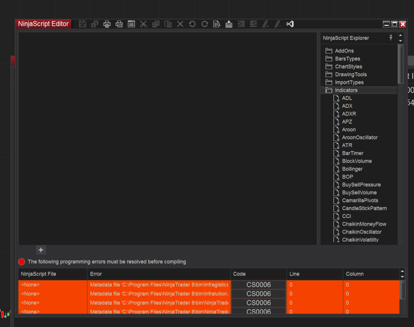The image size is (414, 327).
Task: Click the Increase indent icon
Action: tap(253, 24)
